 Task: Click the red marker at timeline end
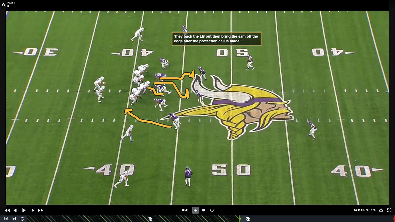click(x=394, y=218)
